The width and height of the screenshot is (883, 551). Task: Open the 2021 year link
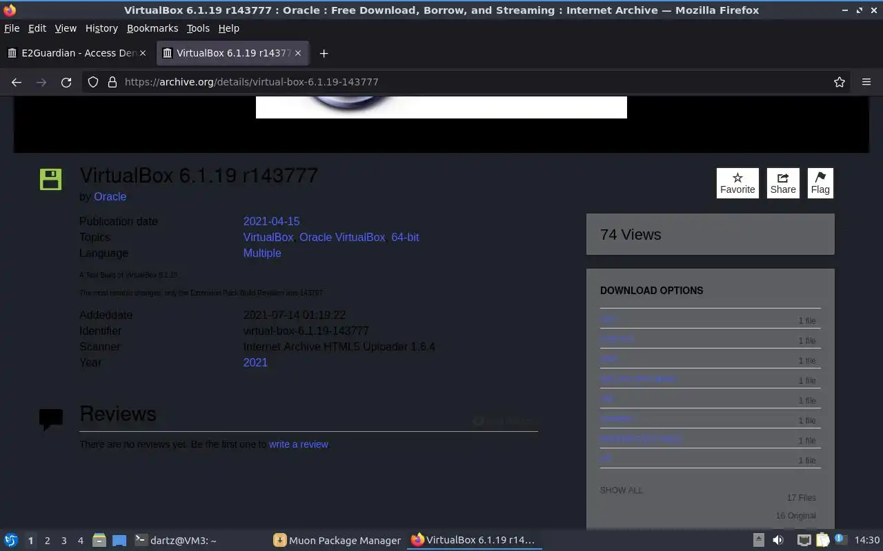click(255, 362)
